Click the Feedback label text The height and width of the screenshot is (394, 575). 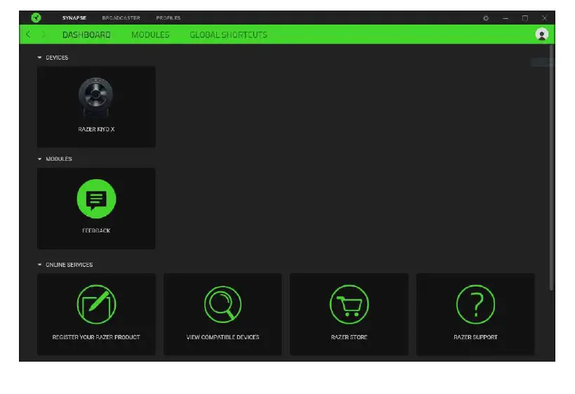tap(96, 230)
